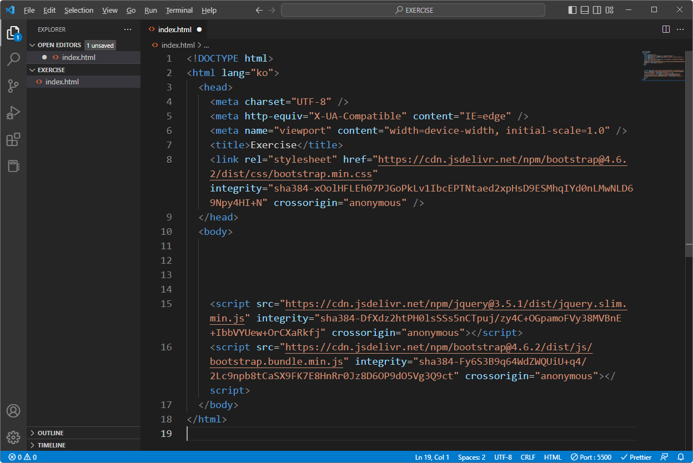The height and width of the screenshot is (463, 693).
Task: Toggle the bottom panel layout icon
Action: pyautogui.click(x=585, y=10)
